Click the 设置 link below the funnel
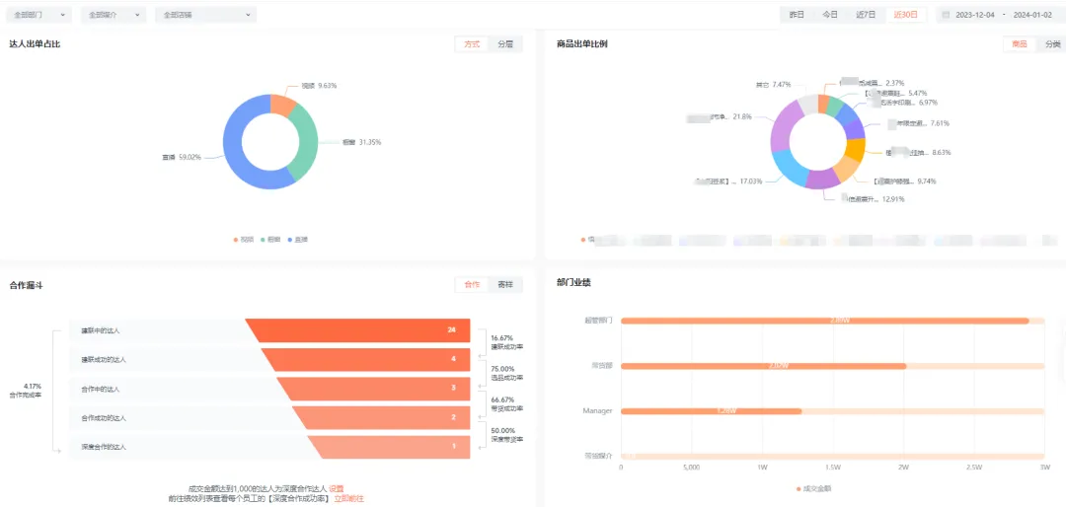This screenshot has width=1066, height=507. pyautogui.click(x=337, y=488)
